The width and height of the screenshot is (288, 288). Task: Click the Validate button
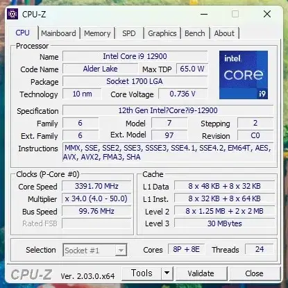tap(201, 273)
